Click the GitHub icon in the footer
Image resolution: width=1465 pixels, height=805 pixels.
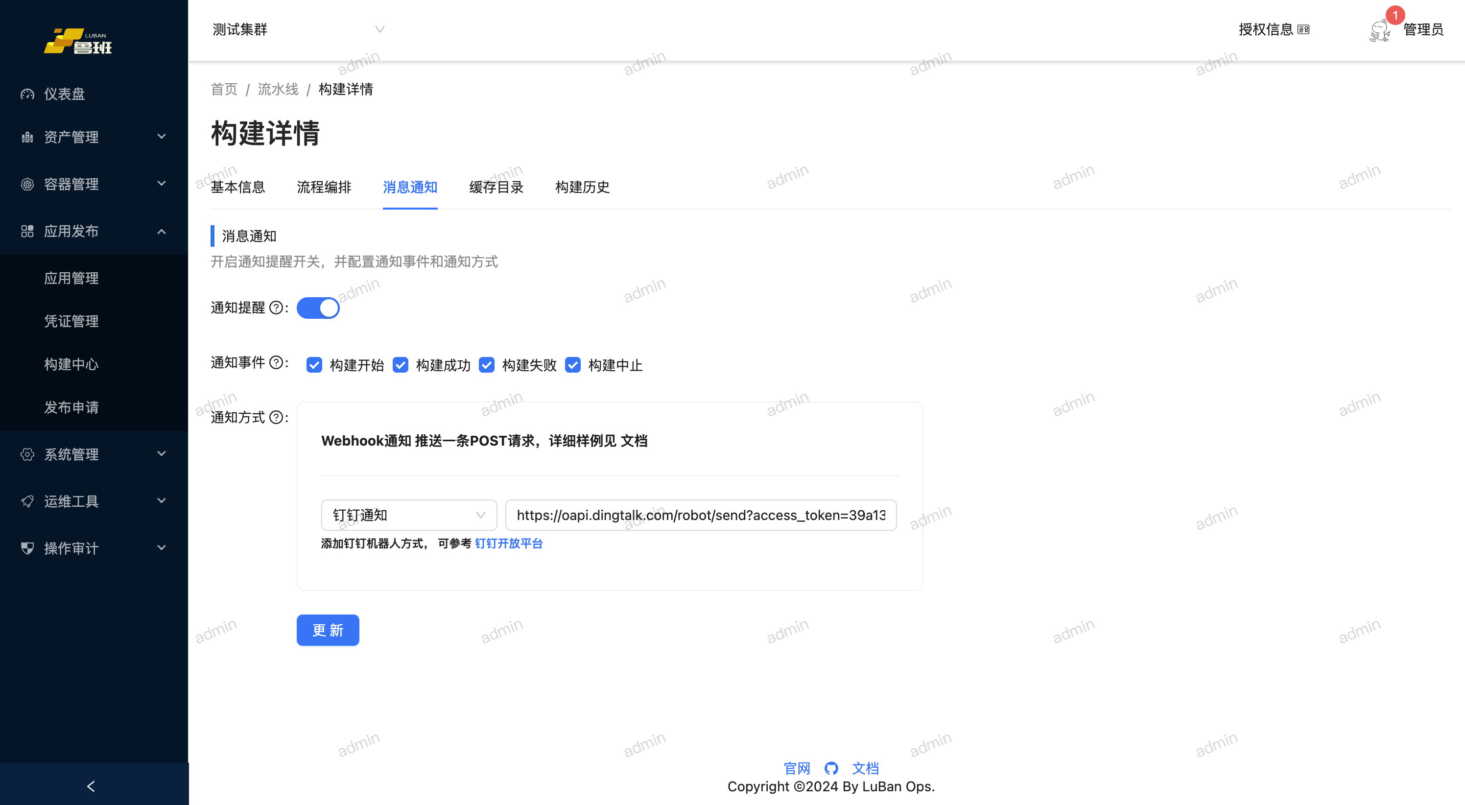pyautogui.click(x=831, y=768)
